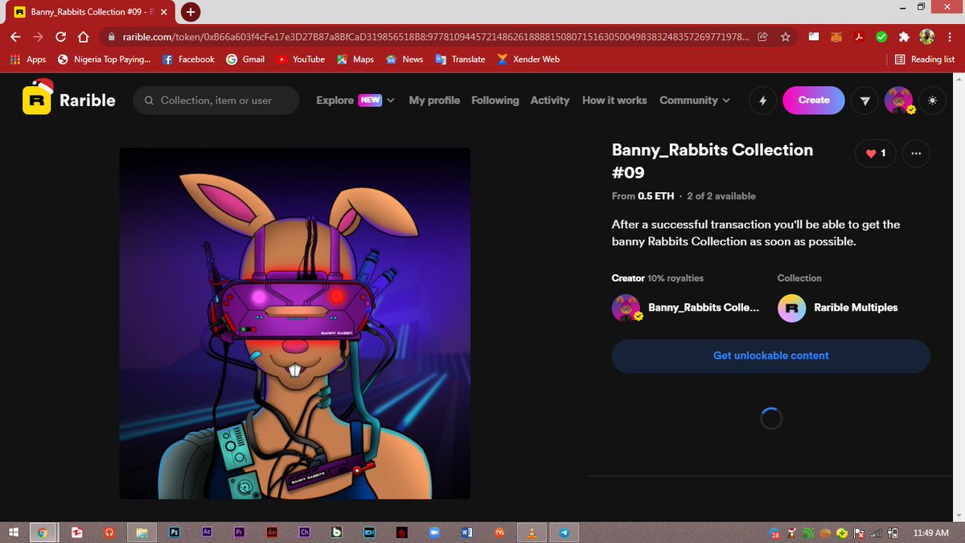The image size is (965, 543).
Task: Open a new tab with plus button
Action: coord(191,12)
